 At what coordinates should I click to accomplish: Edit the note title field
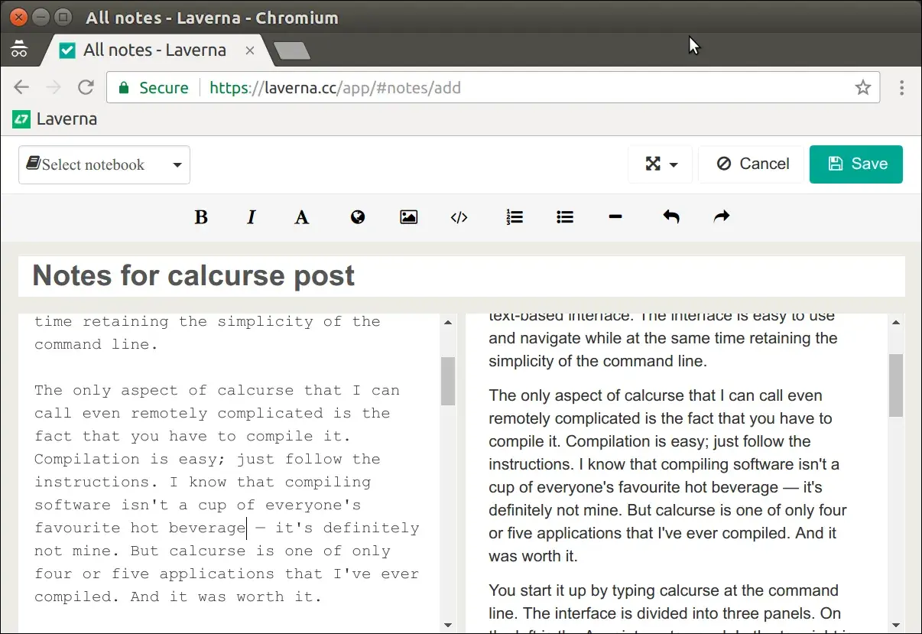point(462,276)
